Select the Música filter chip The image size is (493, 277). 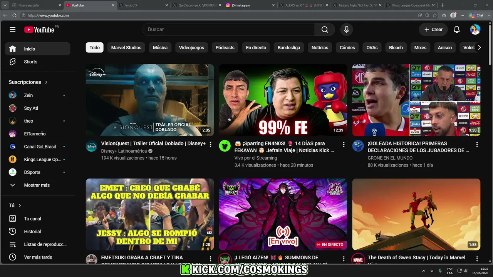point(160,48)
